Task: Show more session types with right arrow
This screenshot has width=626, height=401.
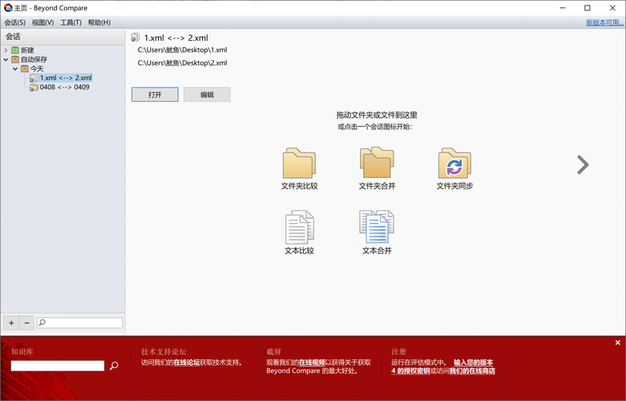Action: tap(583, 164)
